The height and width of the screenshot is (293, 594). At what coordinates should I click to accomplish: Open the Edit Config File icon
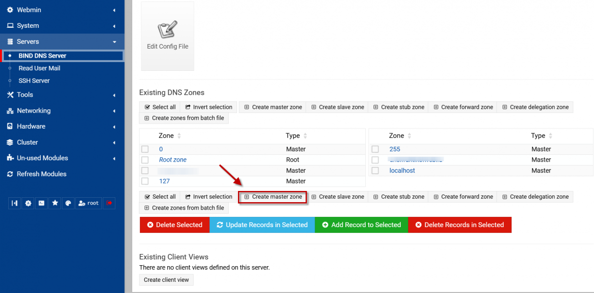point(167,36)
